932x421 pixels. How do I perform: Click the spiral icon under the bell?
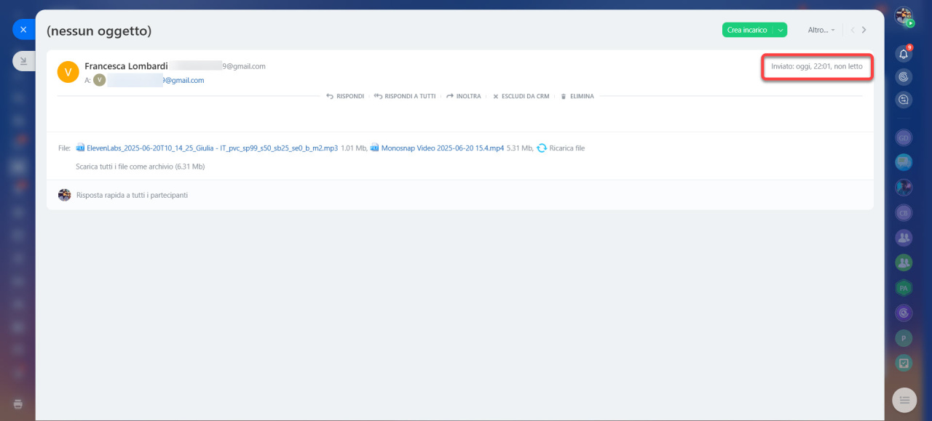(x=904, y=76)
